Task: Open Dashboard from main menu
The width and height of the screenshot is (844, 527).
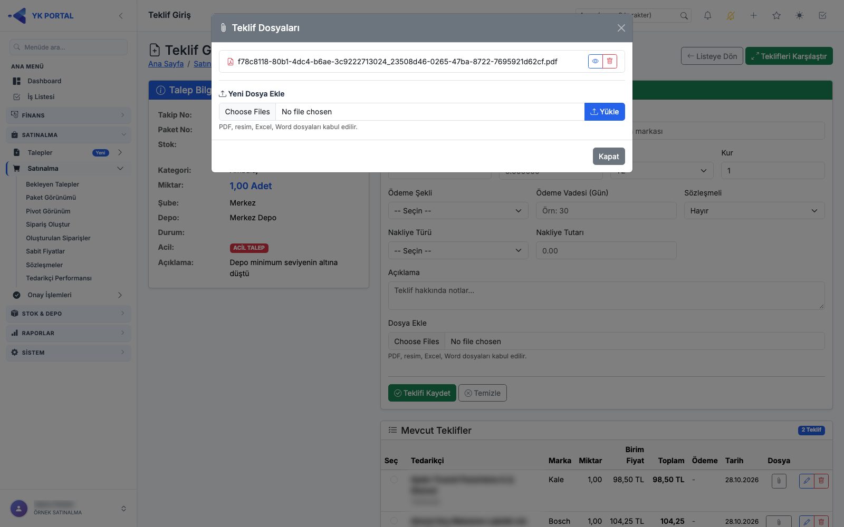Action: click(x=44, y=81)
